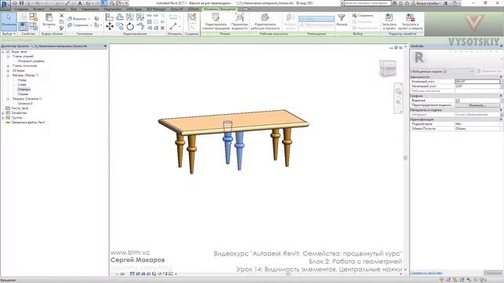
Task: Click the Apply button in Properties panel
Action: coord(492,273)
